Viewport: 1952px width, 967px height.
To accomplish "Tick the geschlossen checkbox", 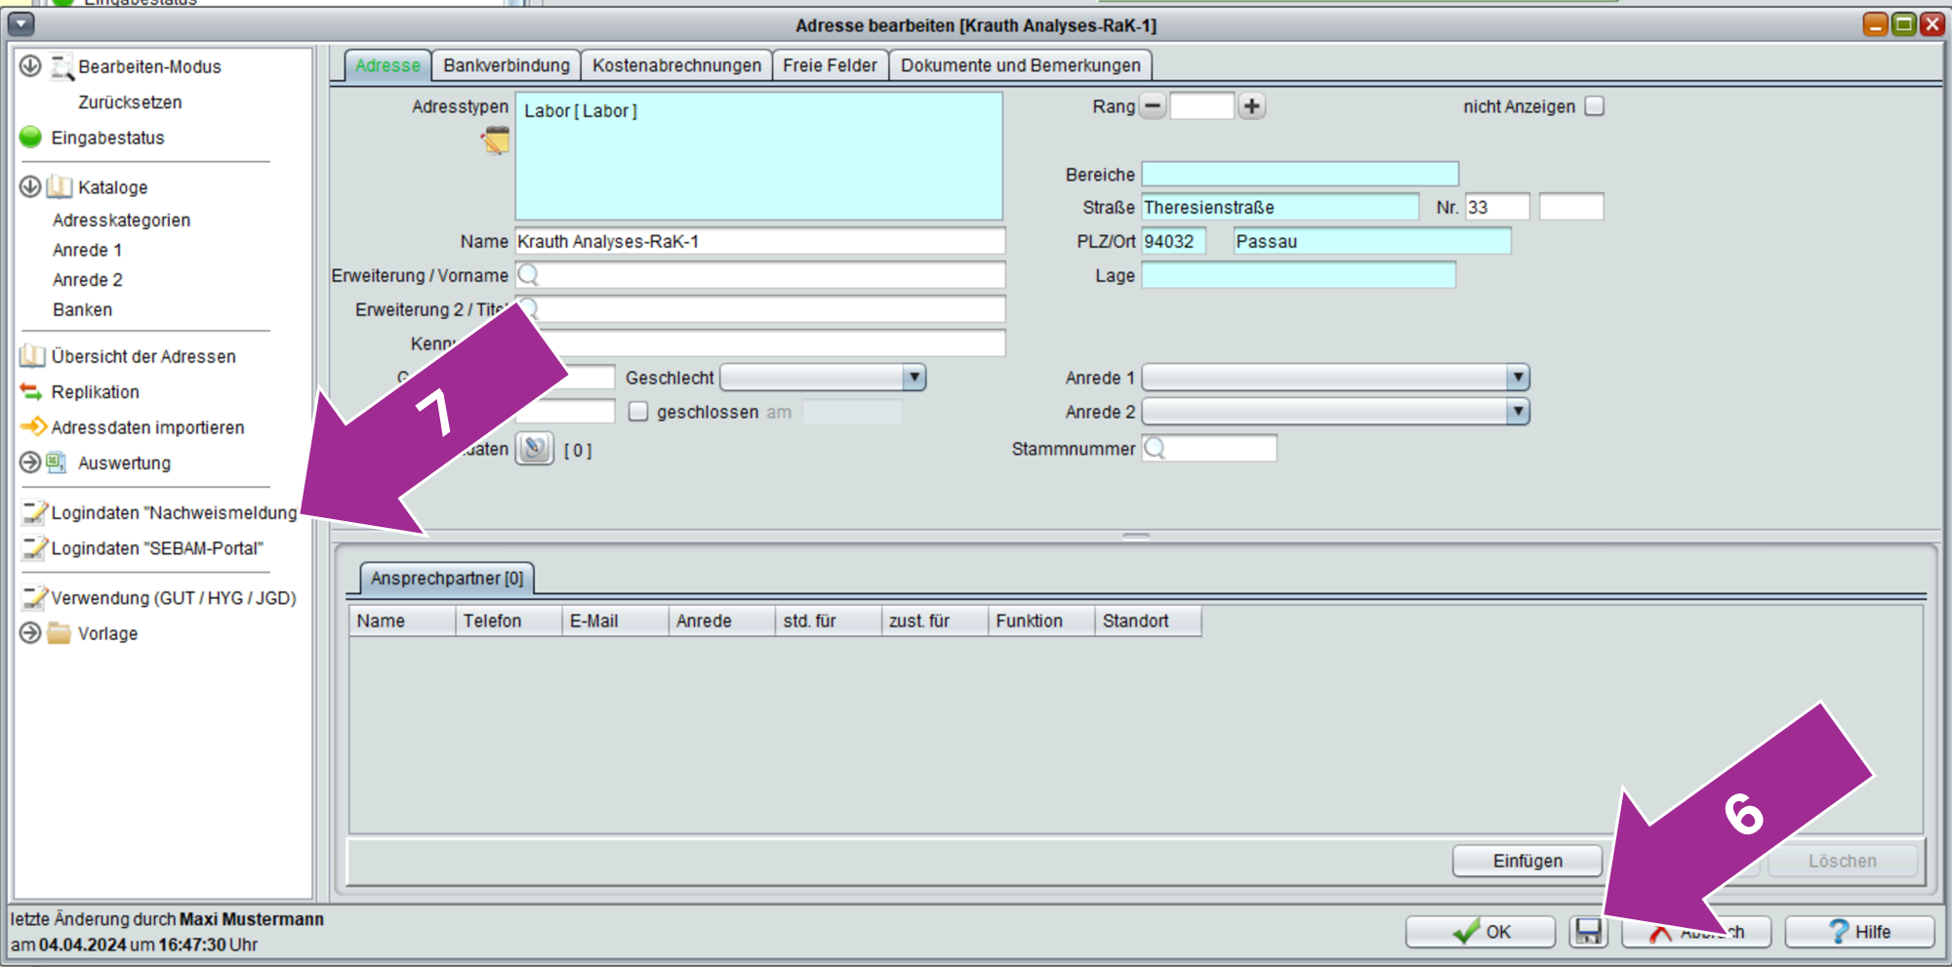I will pyautogui.click(x=638, y=412).
